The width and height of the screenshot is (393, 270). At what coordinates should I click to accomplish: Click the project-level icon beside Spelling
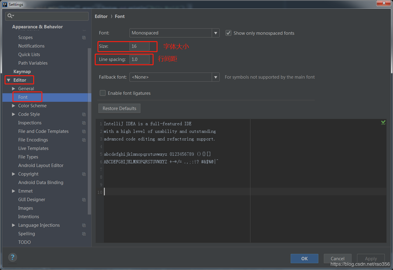tap(84, 234)
